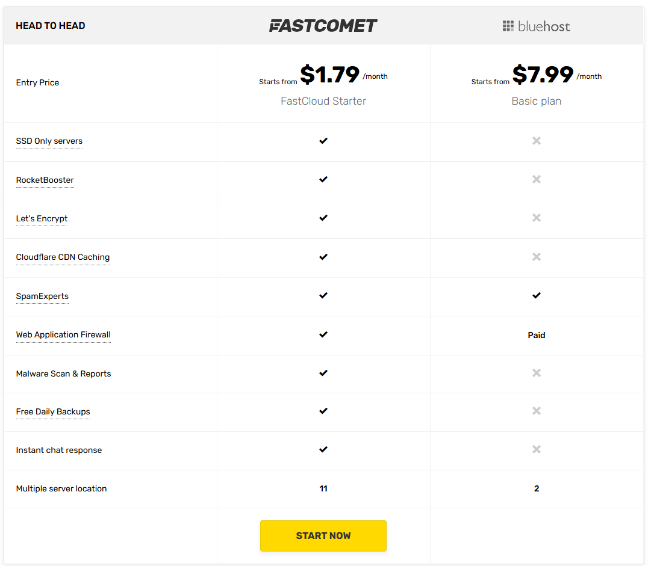Click the HEAD TO HEAD header label
The height and width of the screenshot is (566, 651).
(51, 25)
